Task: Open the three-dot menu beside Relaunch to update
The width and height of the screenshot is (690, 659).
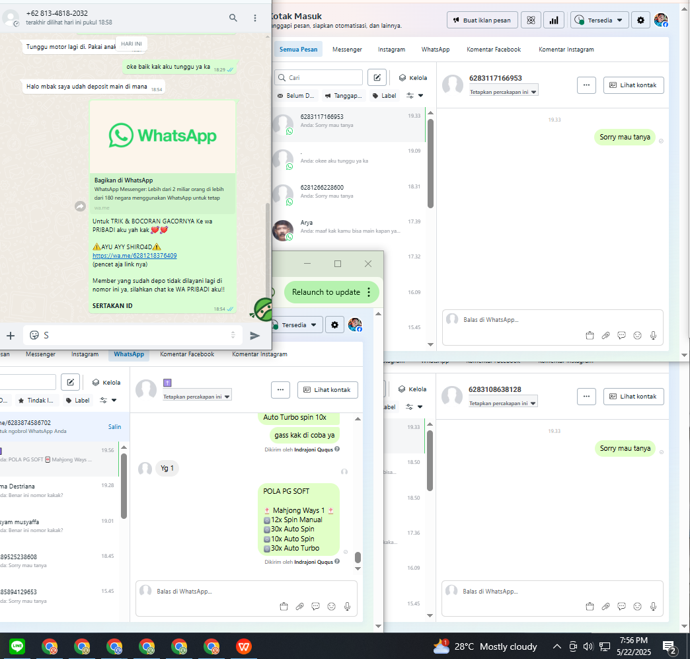Action: (369, 292)
